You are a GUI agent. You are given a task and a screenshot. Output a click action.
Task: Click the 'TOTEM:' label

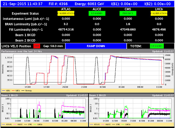point(136,46)
